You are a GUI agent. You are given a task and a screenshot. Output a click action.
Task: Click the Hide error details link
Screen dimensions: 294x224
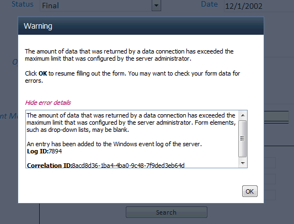(x=48, y=103)
